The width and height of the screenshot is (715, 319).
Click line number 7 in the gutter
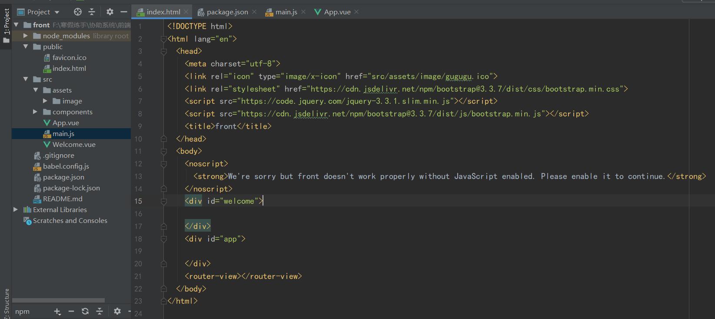click(x=140, y=101)
